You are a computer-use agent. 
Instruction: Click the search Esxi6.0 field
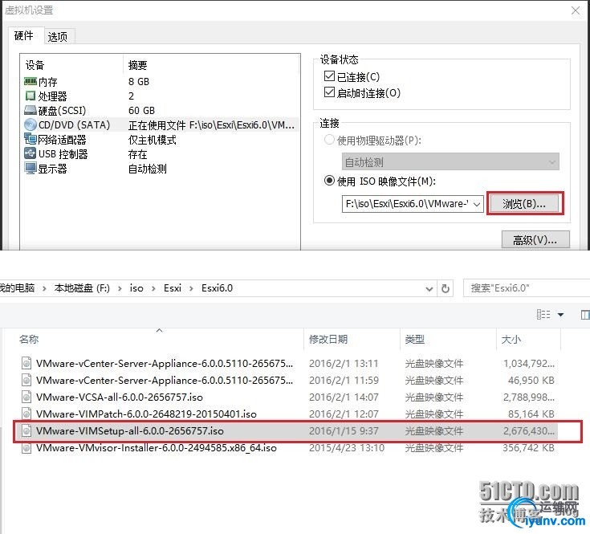pos(527,288)
